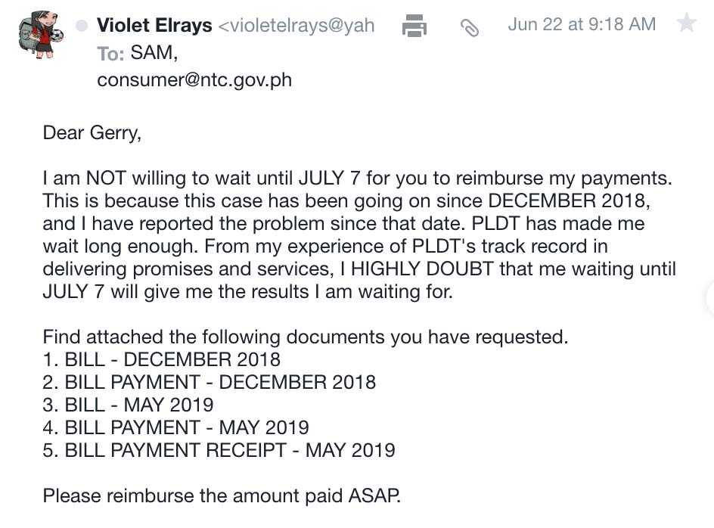Click the print email icon

[x=414, y=26]
